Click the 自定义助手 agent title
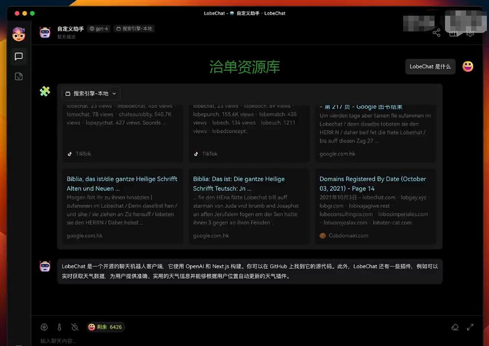The height and width of the screenshot is (346, 489). tap(71, 29)
